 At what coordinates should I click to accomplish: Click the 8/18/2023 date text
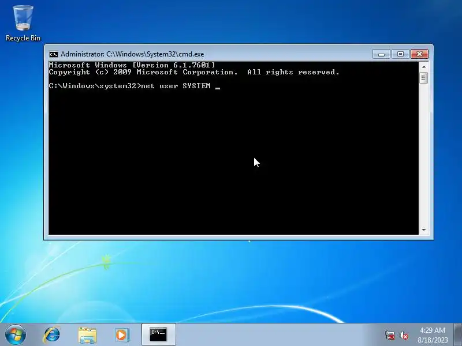click(x=433, y=340)
